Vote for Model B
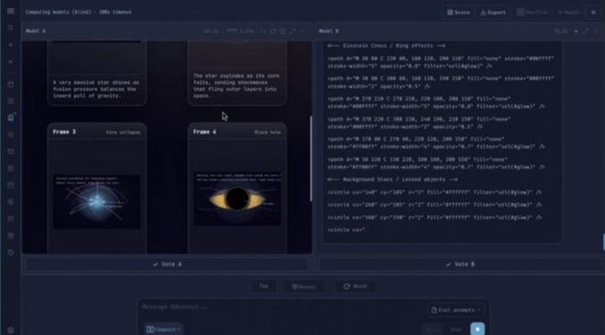Screen dimensions: 605x335 460,265
